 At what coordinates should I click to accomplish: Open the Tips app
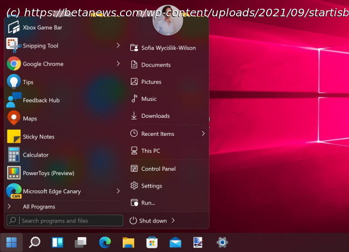coord(28,82)
